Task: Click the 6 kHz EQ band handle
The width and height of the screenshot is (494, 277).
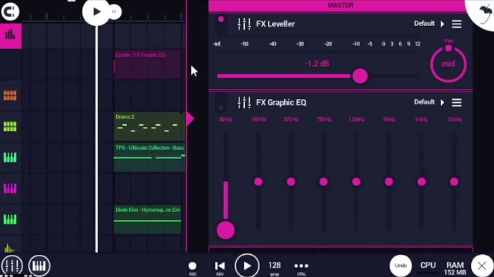Action: [x=421, y=182]
